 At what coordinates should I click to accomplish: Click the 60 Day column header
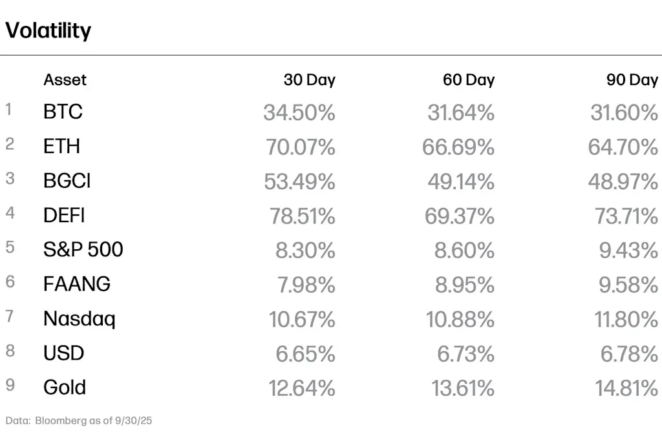click(x=469, y=79)
